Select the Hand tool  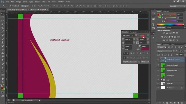pyautogui.click(x=3, y=79)
